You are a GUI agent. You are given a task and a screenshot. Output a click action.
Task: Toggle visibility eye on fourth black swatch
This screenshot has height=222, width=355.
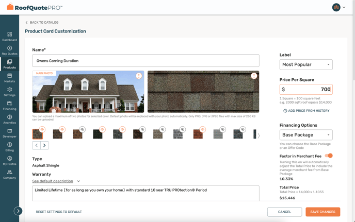102,129
